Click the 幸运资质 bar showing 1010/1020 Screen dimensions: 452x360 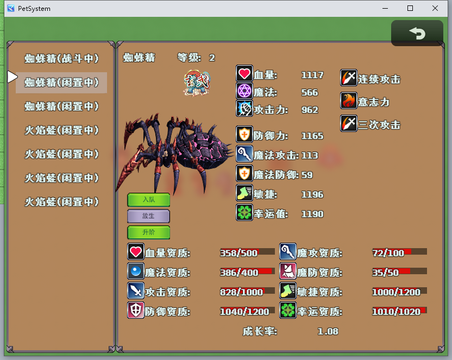coord(399,311)
